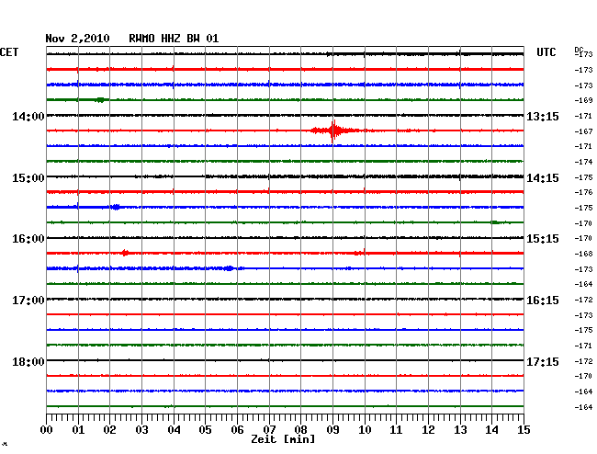Image resolution: width=597 pixels, height=454 pixels.
Task: Click the DC offset value -176
Action: click(x=583, y=192)
